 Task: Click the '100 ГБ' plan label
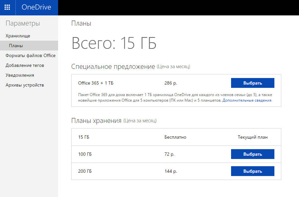tap(85, 154)
